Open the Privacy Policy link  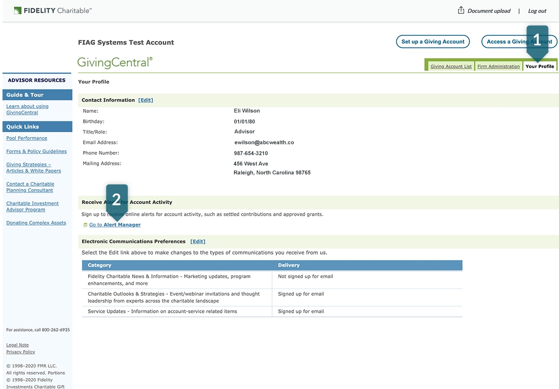21,352
